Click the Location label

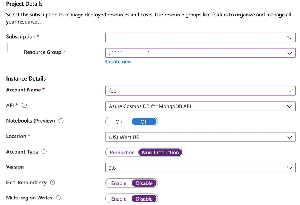pos(16,136)
